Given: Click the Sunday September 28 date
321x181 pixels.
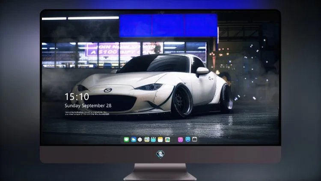Looking at the screenshot, I should [x=88, y=106].
